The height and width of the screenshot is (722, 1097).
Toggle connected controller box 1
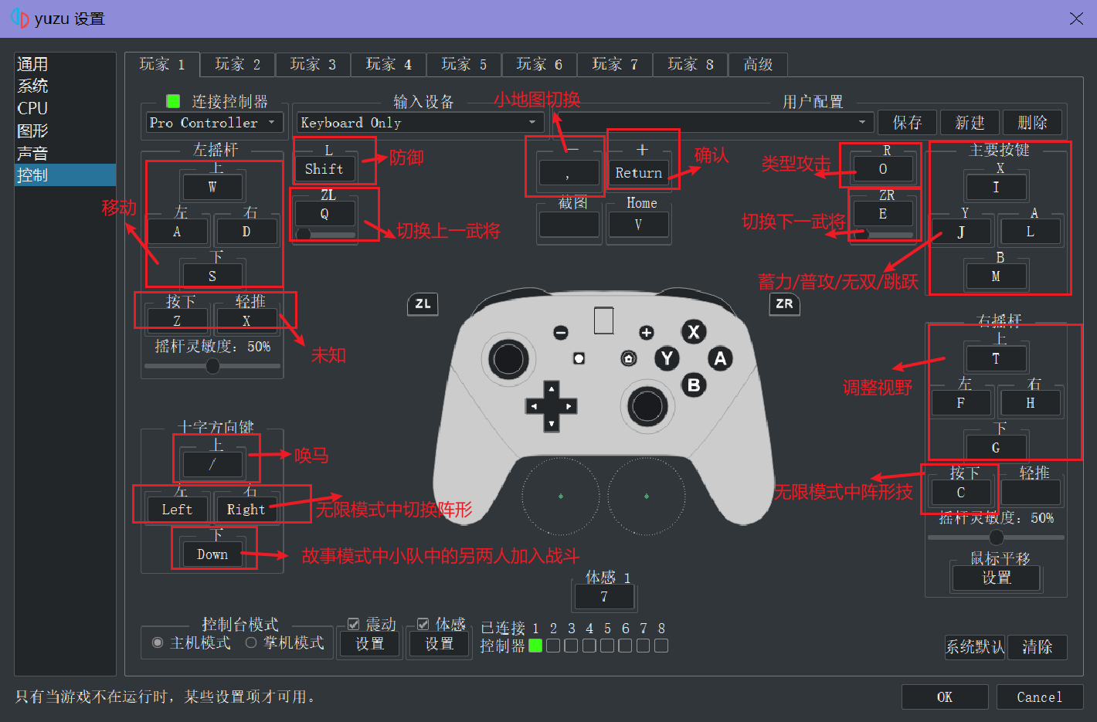tap(535, 646)
